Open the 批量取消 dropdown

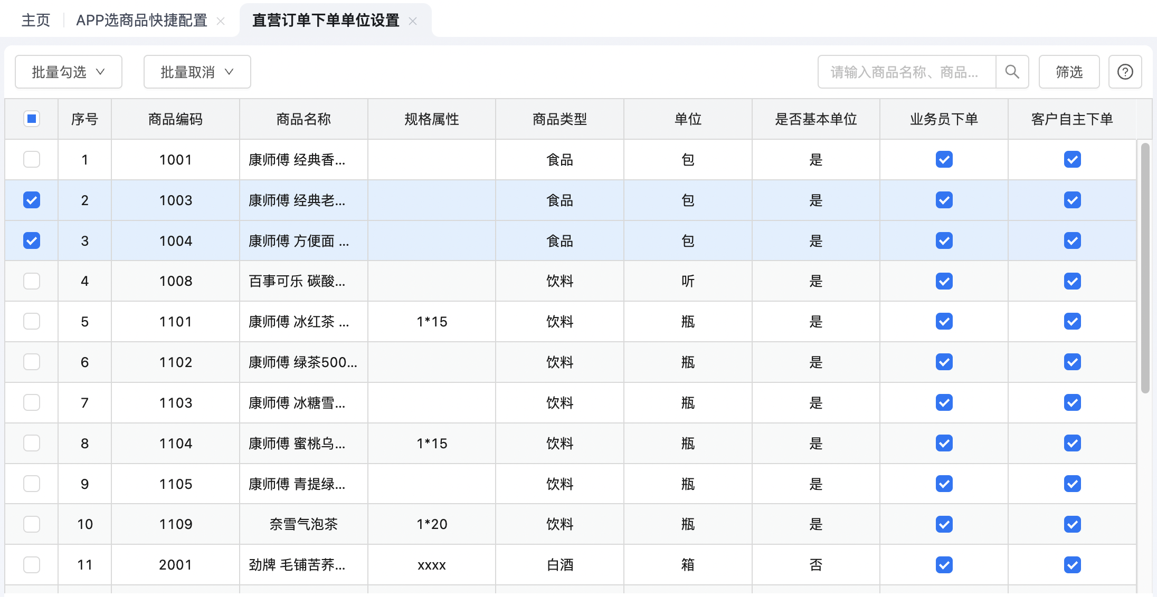[197, 72]
